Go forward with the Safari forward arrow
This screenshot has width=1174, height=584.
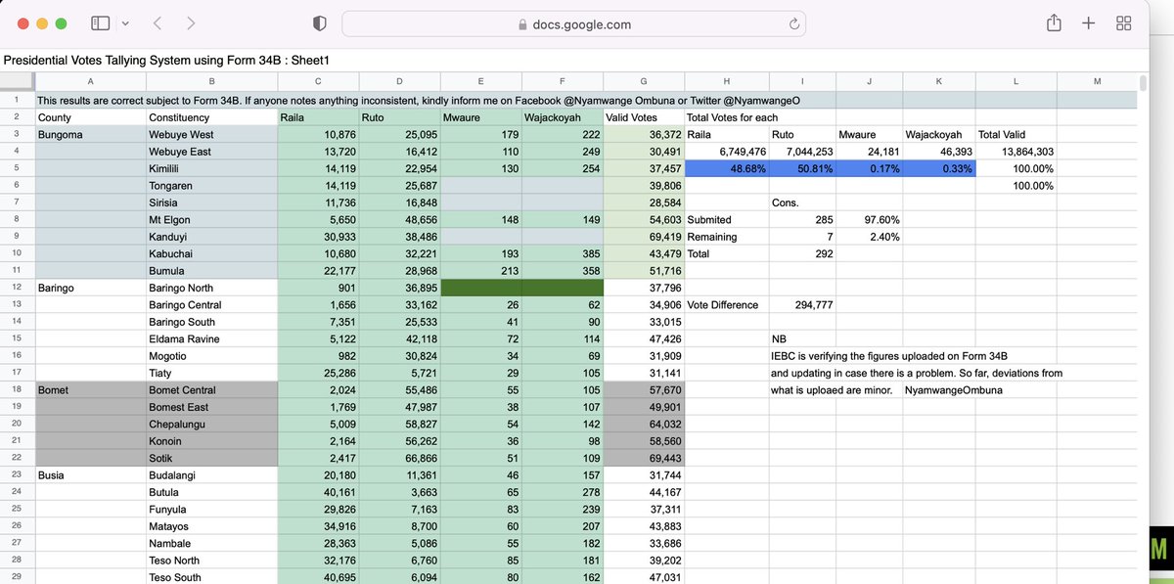pos(191,22)
